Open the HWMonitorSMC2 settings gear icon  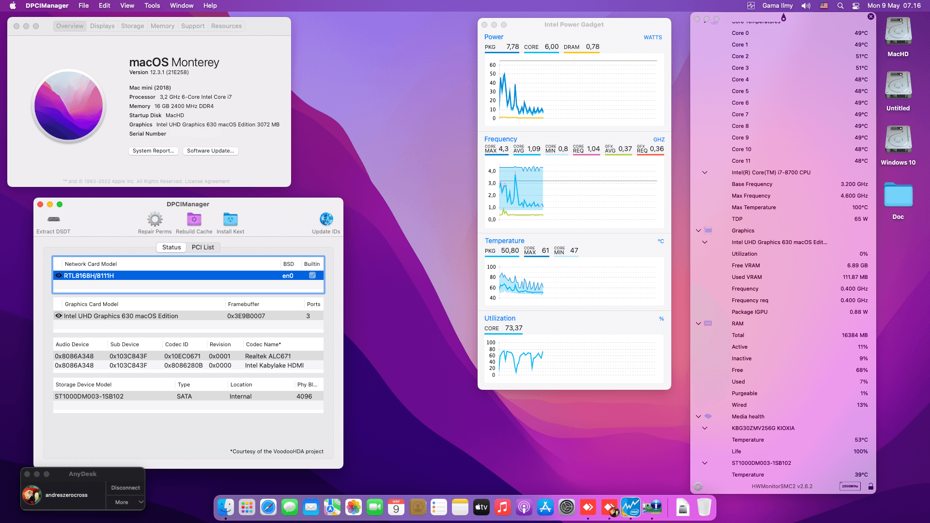pyautogui.click(x=698, y=486)
